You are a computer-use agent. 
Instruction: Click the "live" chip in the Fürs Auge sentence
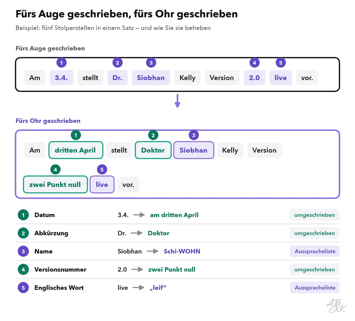tap(281, 78)
